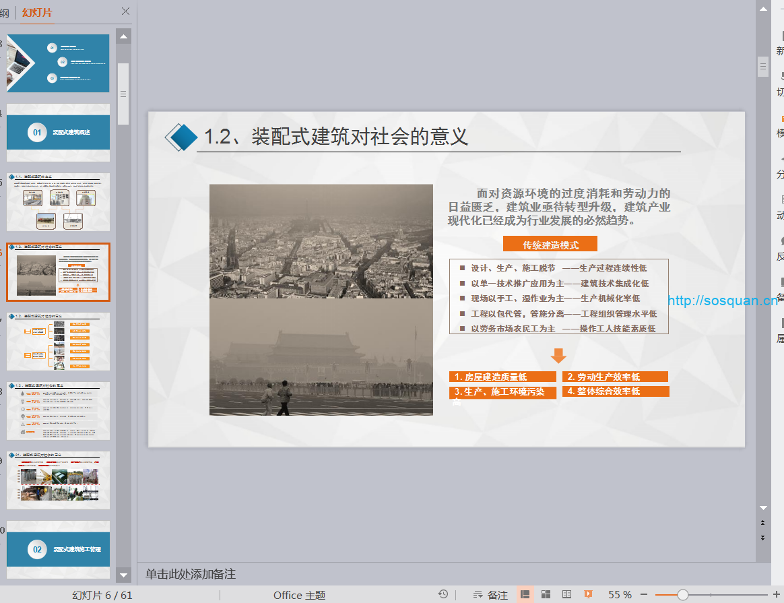Go to previous slide using double-up arrow
784x603 pixels.
(762, 523)
